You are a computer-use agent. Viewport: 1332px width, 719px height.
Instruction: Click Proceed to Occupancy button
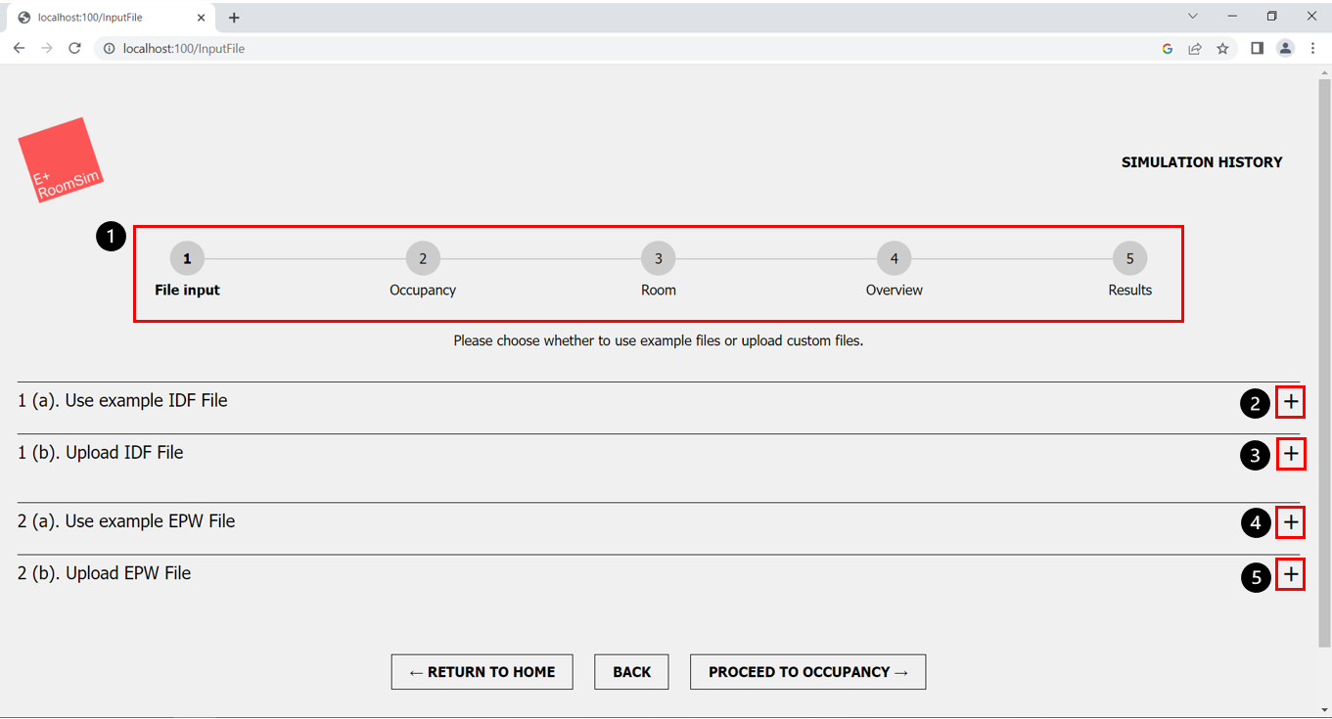click(x=808, y=672)
